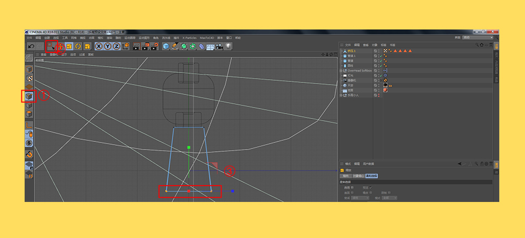Toggle the green enable checkmark for 管道.1
525x238 pixels.
pyautogui.click(x=381, y=56)
